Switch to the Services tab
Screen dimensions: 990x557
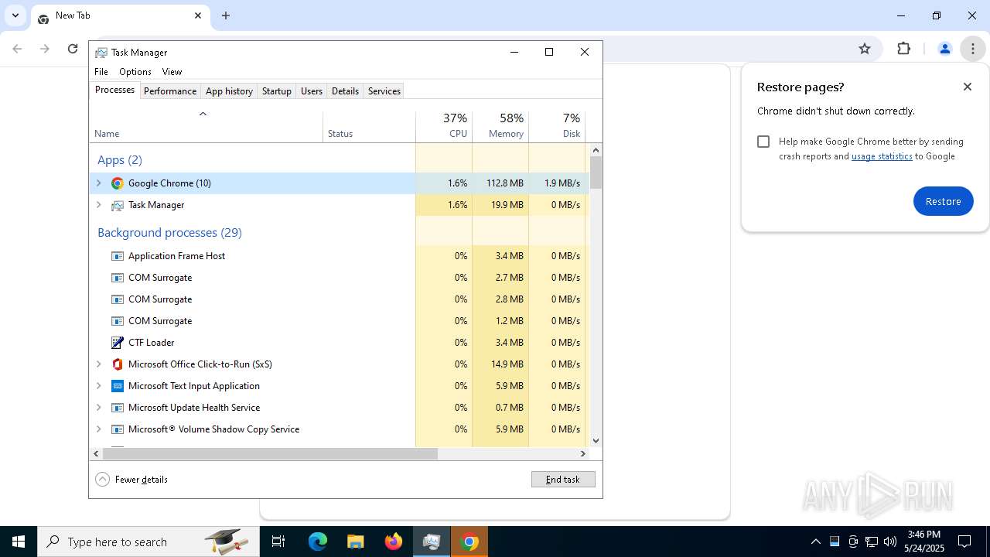(x=384, y=91)
